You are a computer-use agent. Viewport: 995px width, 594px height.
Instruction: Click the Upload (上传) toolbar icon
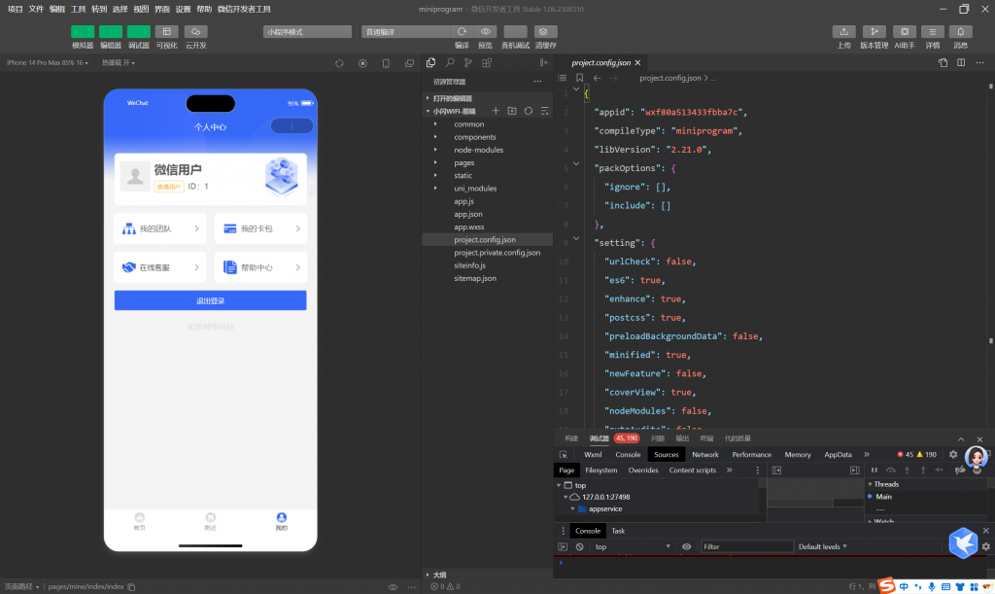844,32
